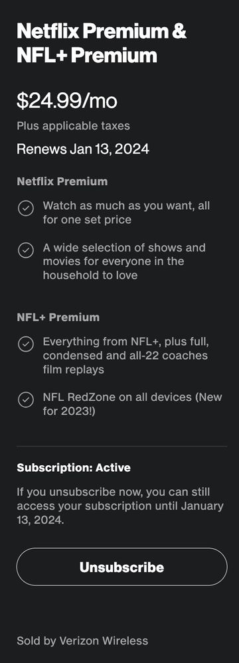This screenshot has width=239, height=663.
Task: Click 'Watch as much as you want' feature text
Action: 127,212
